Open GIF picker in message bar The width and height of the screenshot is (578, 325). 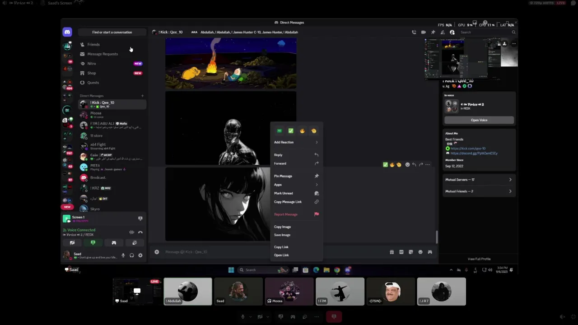tap(401, 252)
